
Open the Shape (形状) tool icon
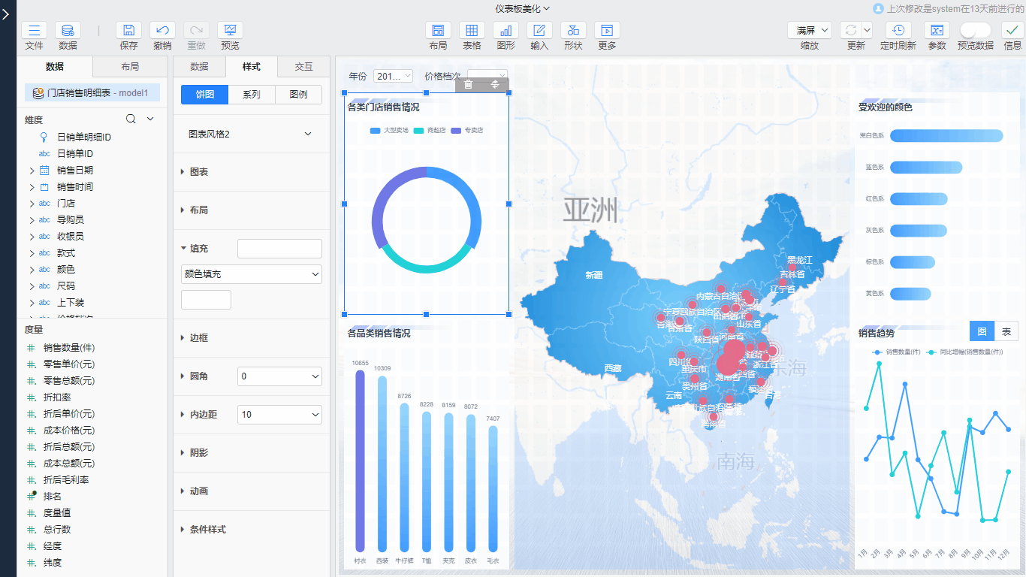coord(573,31)
